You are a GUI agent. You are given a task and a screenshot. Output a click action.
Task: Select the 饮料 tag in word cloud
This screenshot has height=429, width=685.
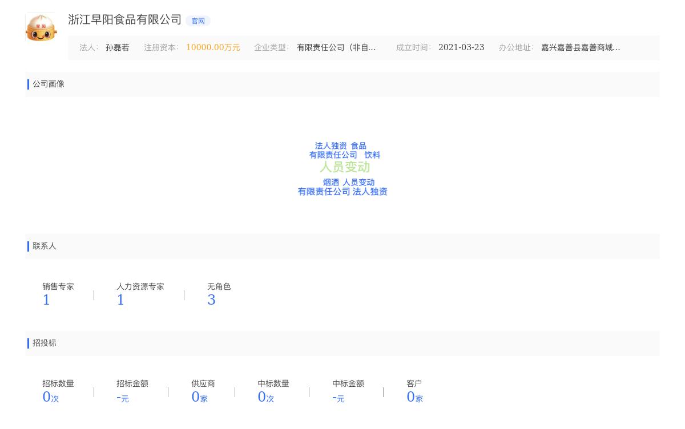(x=372, y=155)
